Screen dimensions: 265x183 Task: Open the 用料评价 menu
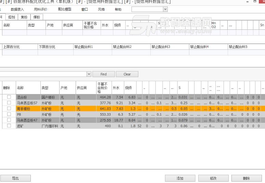pos(40,10)
